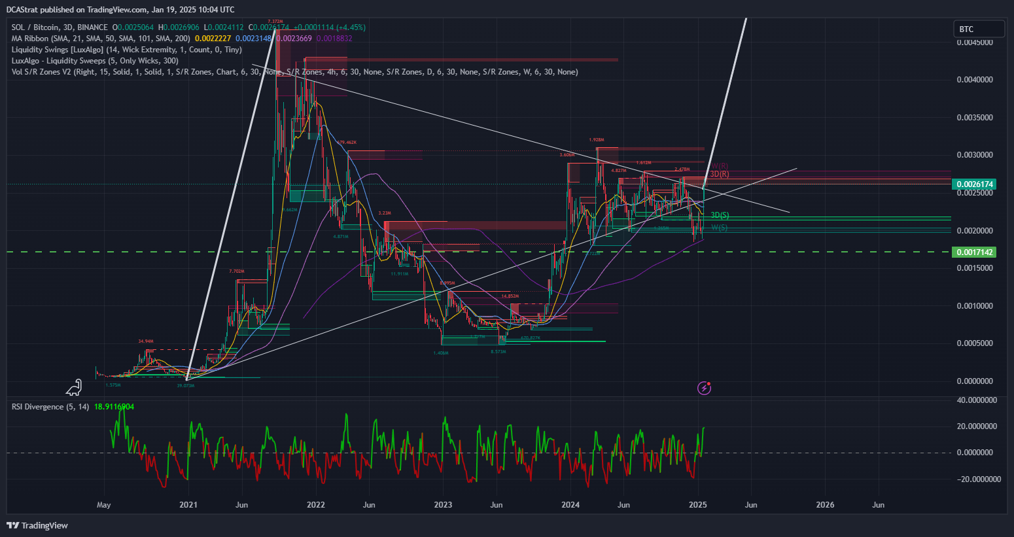Click the high price value 0.0026906
Screen dimensions: 1014x537
(181, 27)
